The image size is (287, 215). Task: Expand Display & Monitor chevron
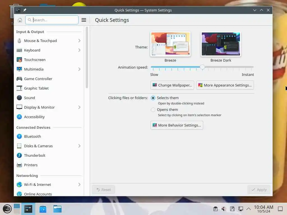click(x=79, y=107)
